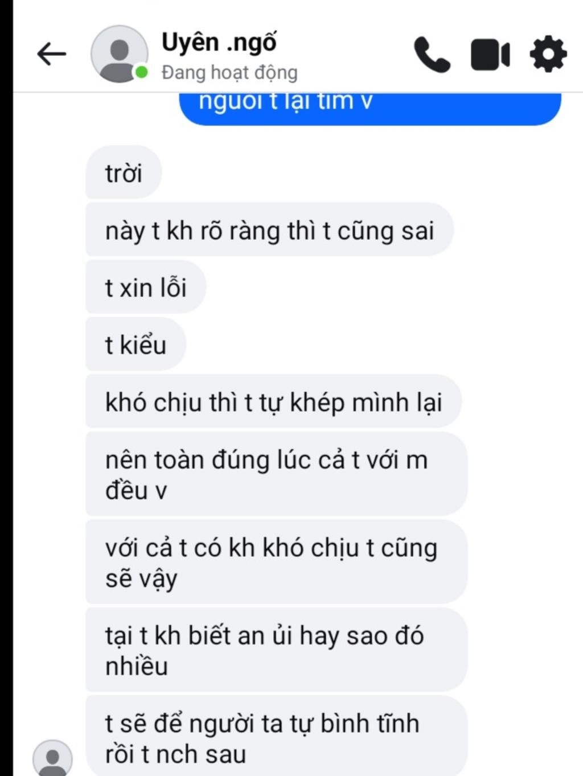Select message "tại t kh biết an ủi hay sao đó"
This screenshot has height=776, width=583.
tap(276, 650)
